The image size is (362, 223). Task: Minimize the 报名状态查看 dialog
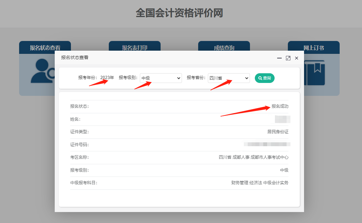279,58
